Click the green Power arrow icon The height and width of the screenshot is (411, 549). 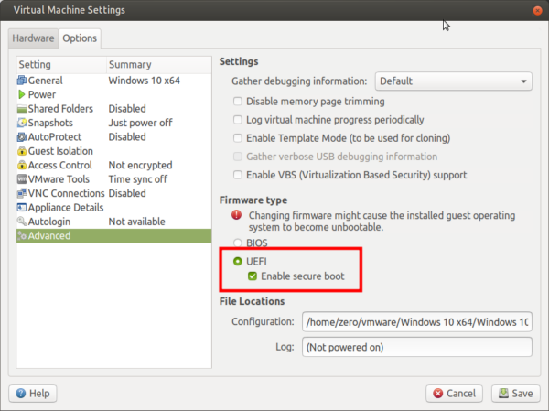[x=22, y=94]
